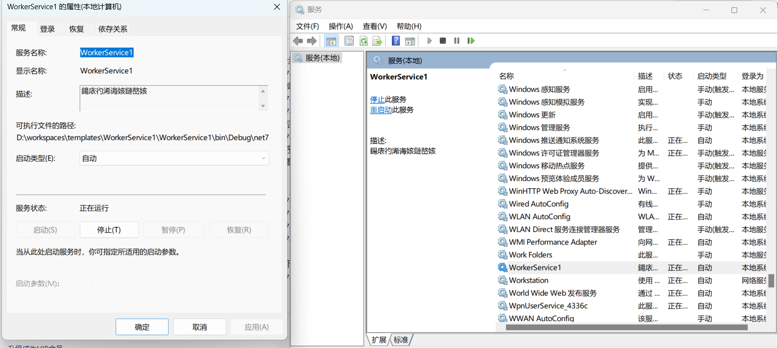Screen dimensions: 778x348
Task: Select WLAN Direct 服务连接管理器服务 row
Action: point(632,229)
